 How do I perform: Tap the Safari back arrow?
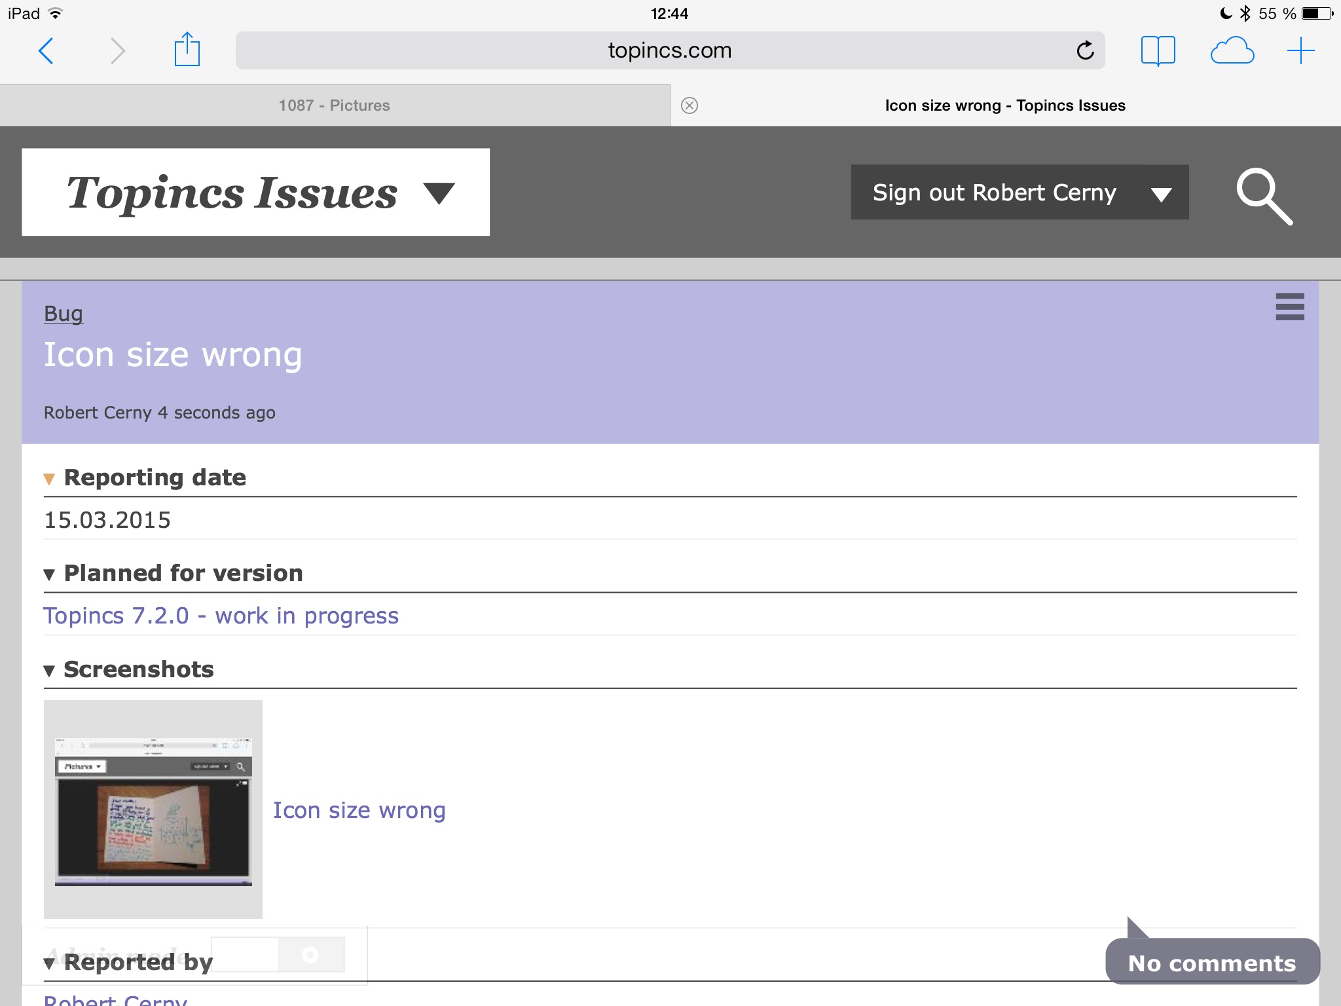point(46,50)
